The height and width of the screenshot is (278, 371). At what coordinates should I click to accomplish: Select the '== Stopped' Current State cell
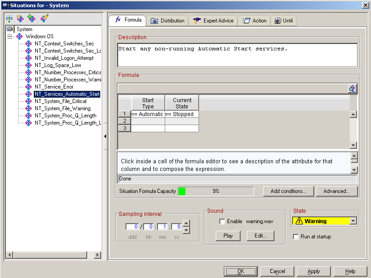pos(182,114)
